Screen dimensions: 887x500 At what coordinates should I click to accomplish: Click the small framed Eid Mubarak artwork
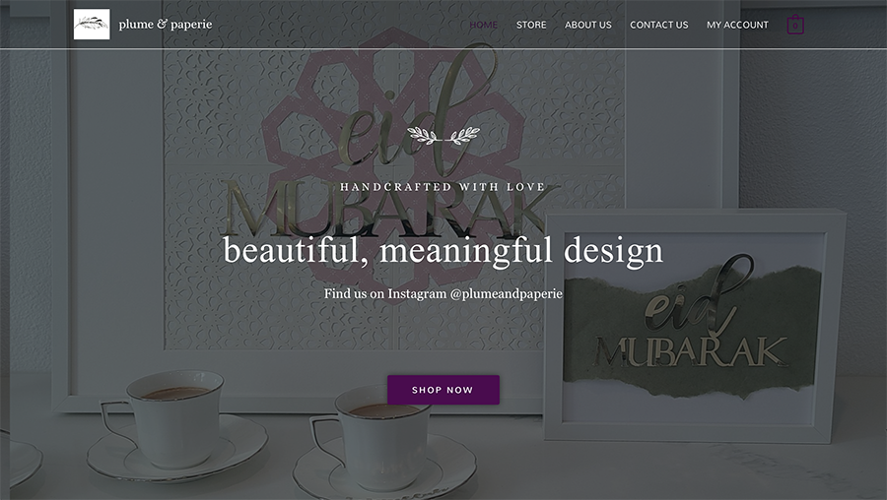click(x=695, y=326)
